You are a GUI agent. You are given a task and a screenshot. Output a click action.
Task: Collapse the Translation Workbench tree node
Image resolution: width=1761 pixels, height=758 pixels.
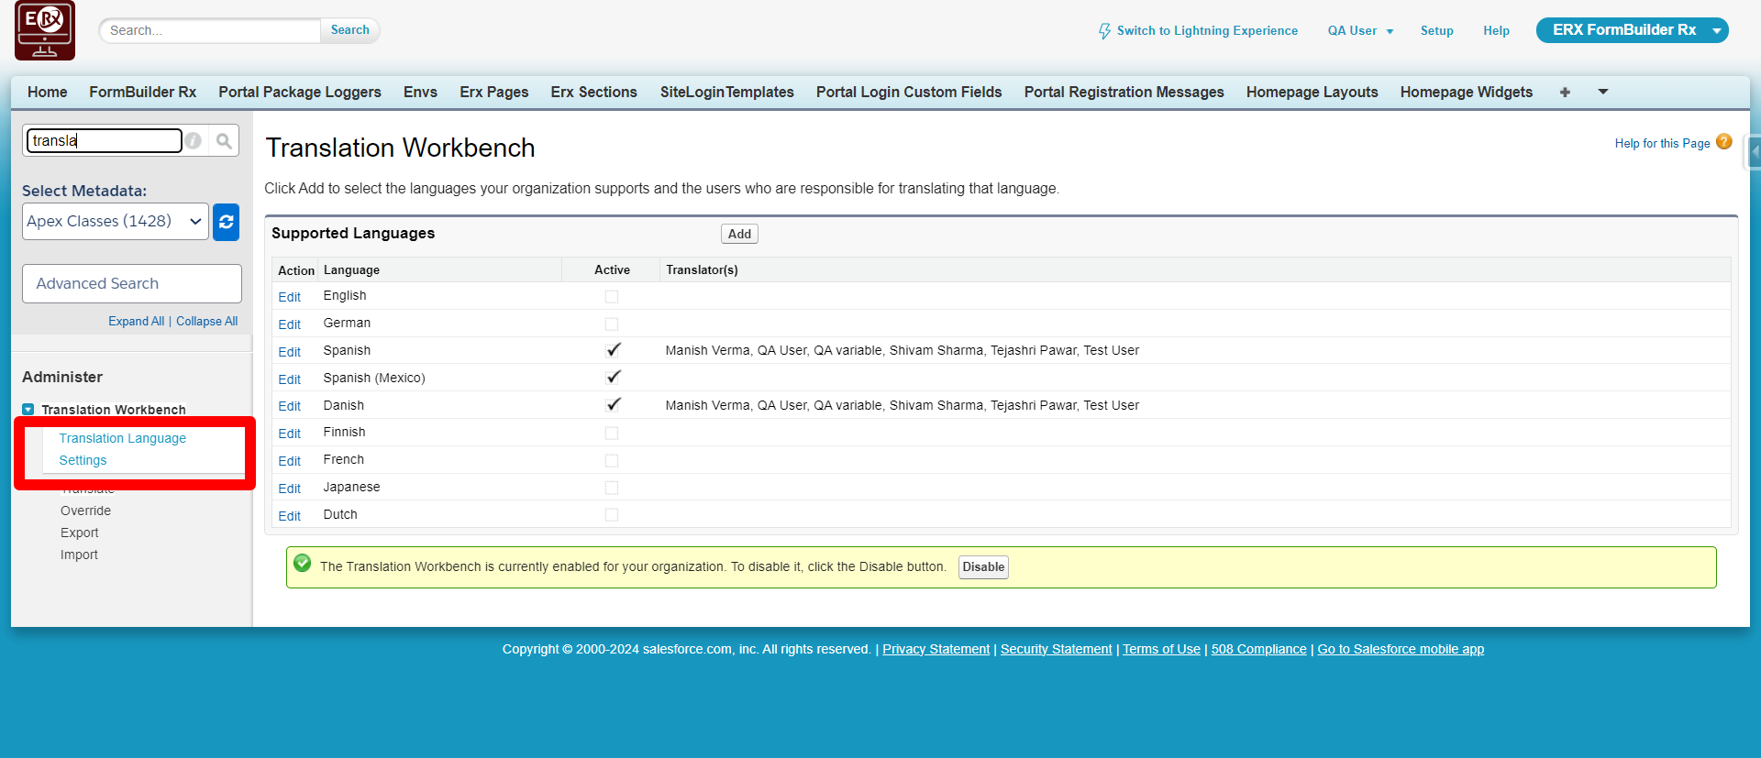pos(28,410)
